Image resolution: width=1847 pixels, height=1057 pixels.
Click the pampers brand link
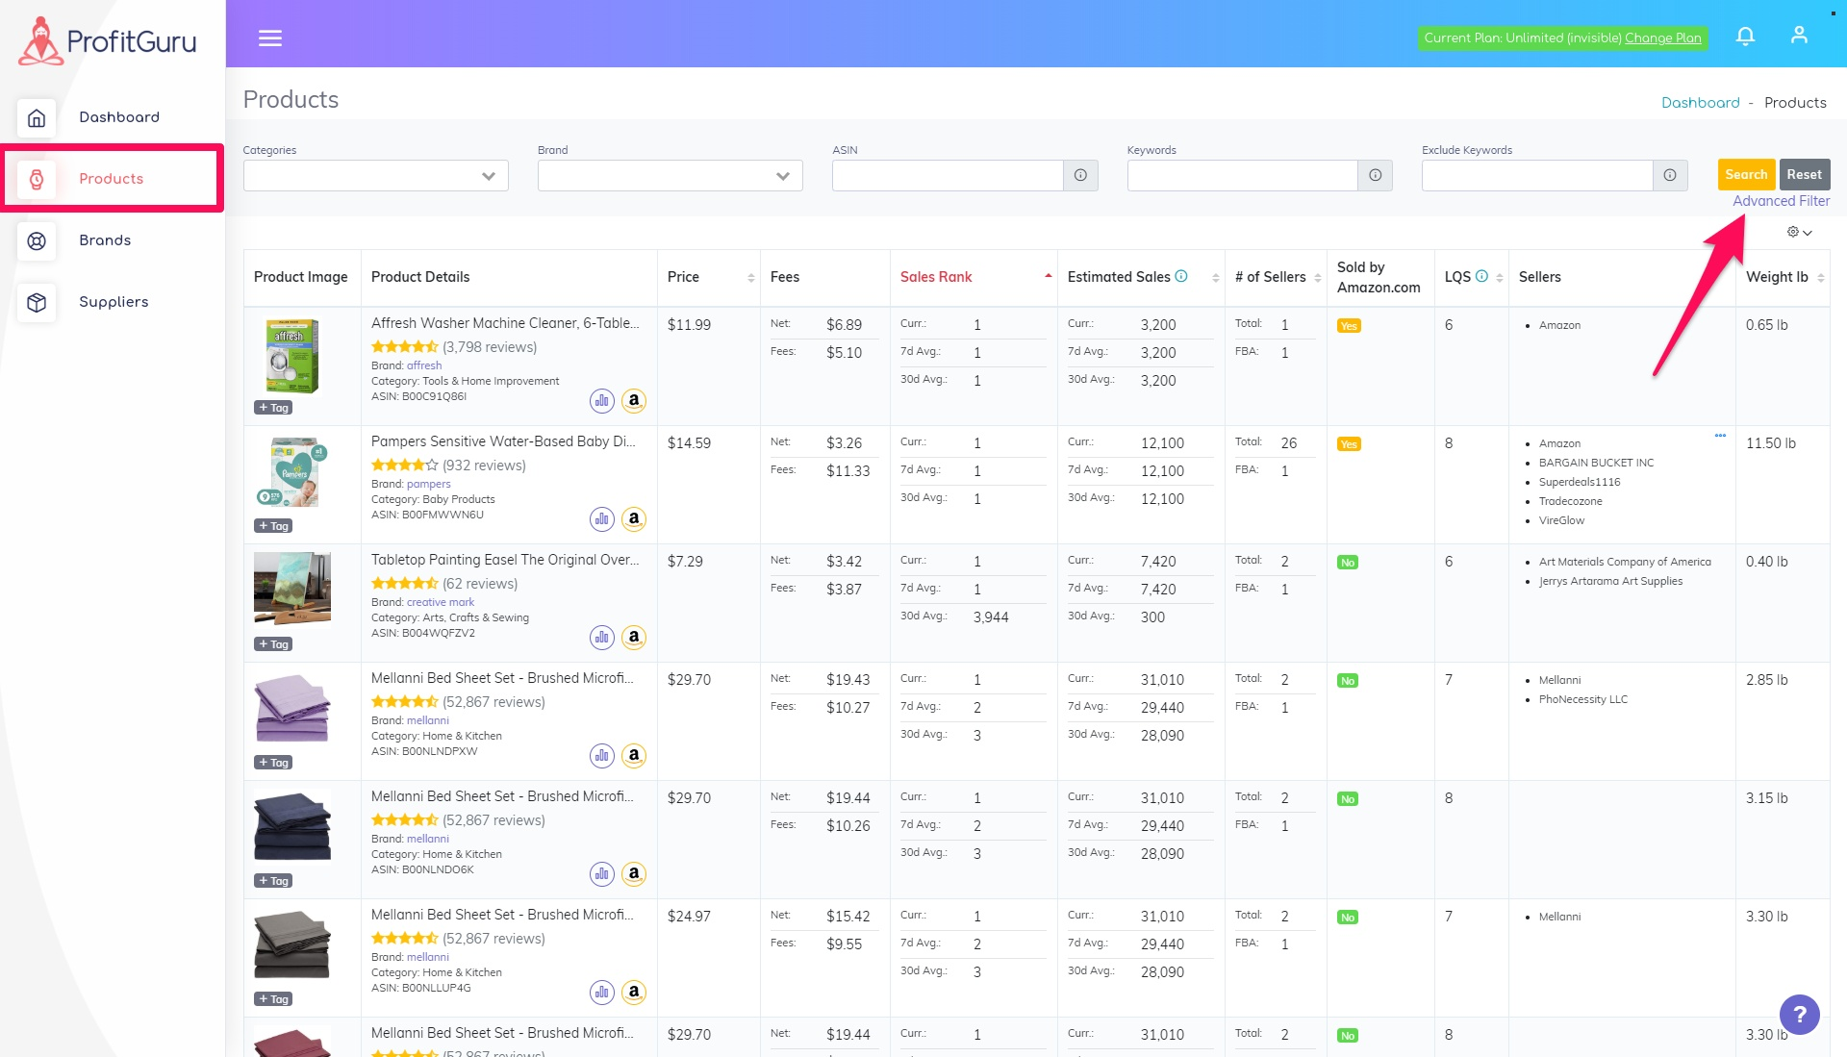[428, 484]
